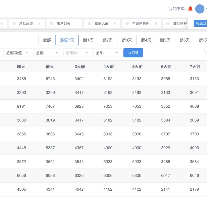Close the 充值记录 tab
The image size is (207, 197).
coord(115,24)
